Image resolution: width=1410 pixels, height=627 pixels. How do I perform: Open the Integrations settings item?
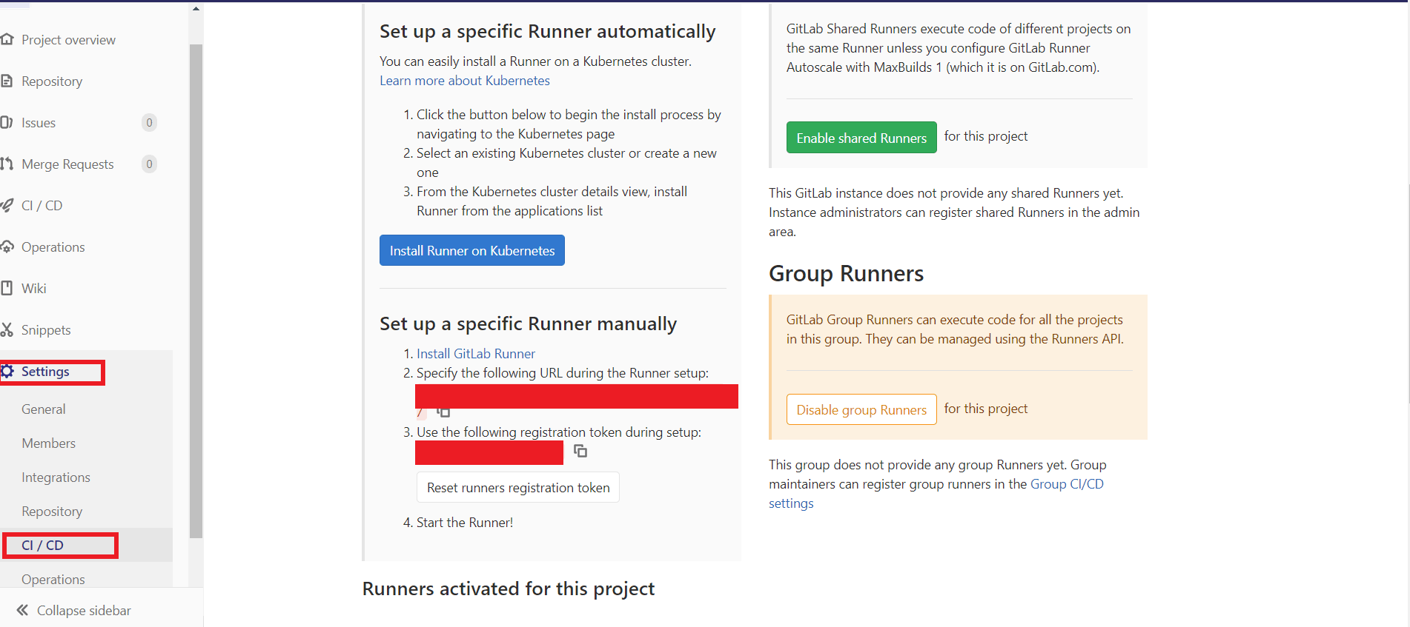click(x=56, y=477)
